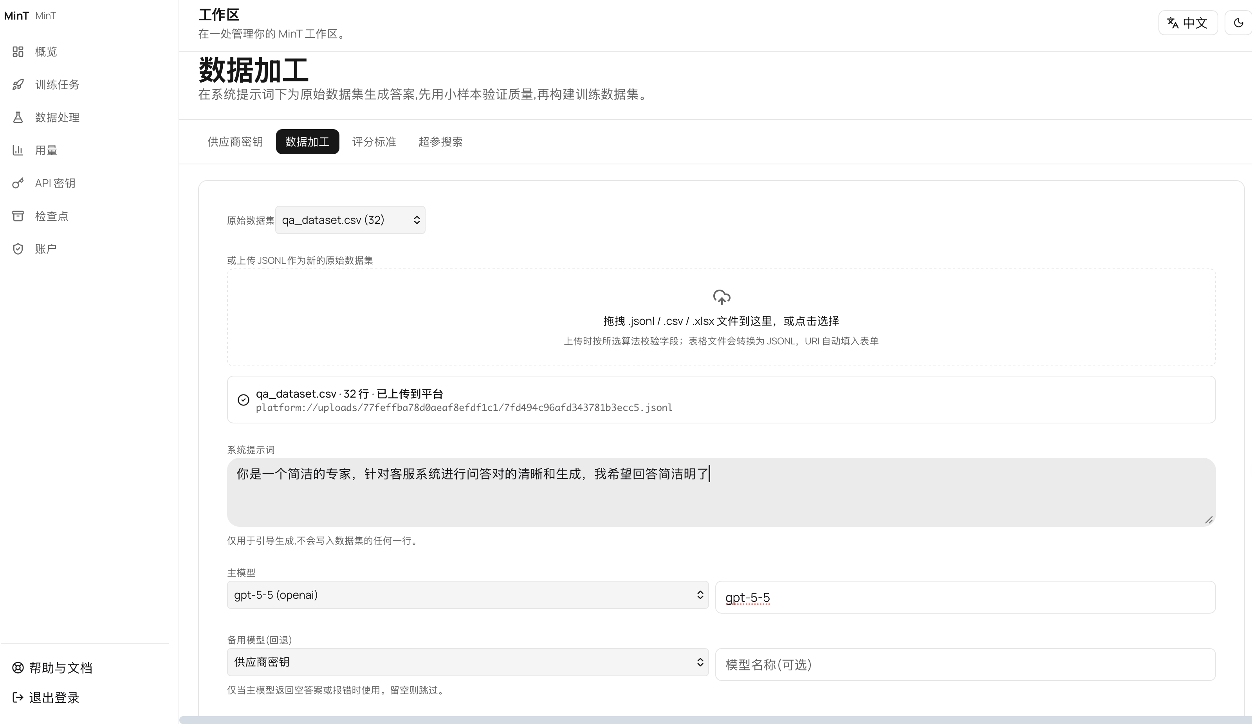Screen dimensions: 1252x724
Task: Open the 原始数据集 qa_dataset.csv dropdown
Action: (x=350, y=220)
